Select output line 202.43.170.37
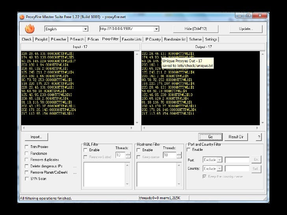The image size is (287, 215). click(169, 106)
